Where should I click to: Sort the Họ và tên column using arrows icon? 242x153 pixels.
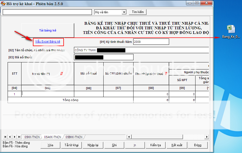pyautogui.click(x=61, y=74)
